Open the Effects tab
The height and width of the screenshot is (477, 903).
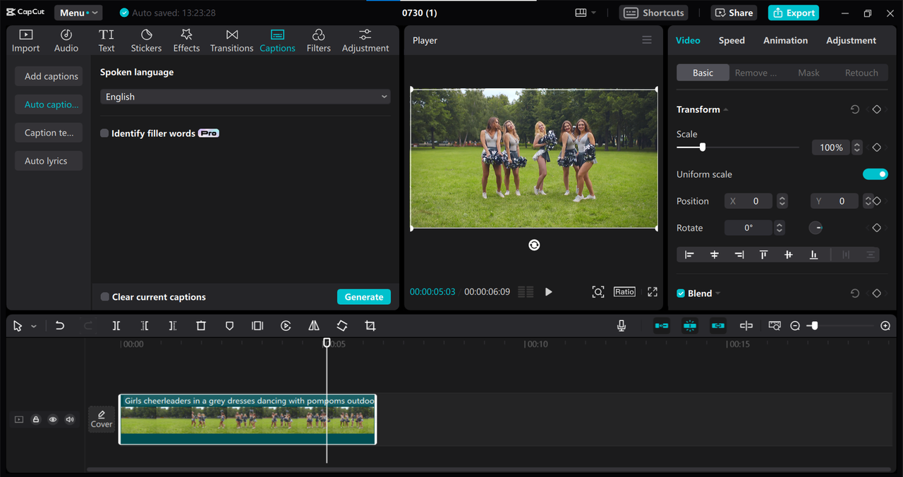pyautogui.click(x=186, y=41)
